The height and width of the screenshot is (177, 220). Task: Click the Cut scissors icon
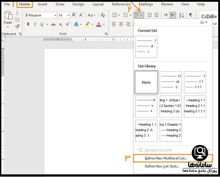tap(17, 13)
